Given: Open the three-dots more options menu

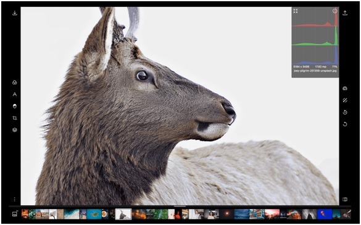Looking at the screenshot, I should click(15, 199).
